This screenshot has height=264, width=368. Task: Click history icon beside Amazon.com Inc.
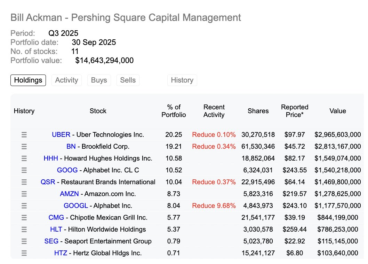[x=24, y=194]
